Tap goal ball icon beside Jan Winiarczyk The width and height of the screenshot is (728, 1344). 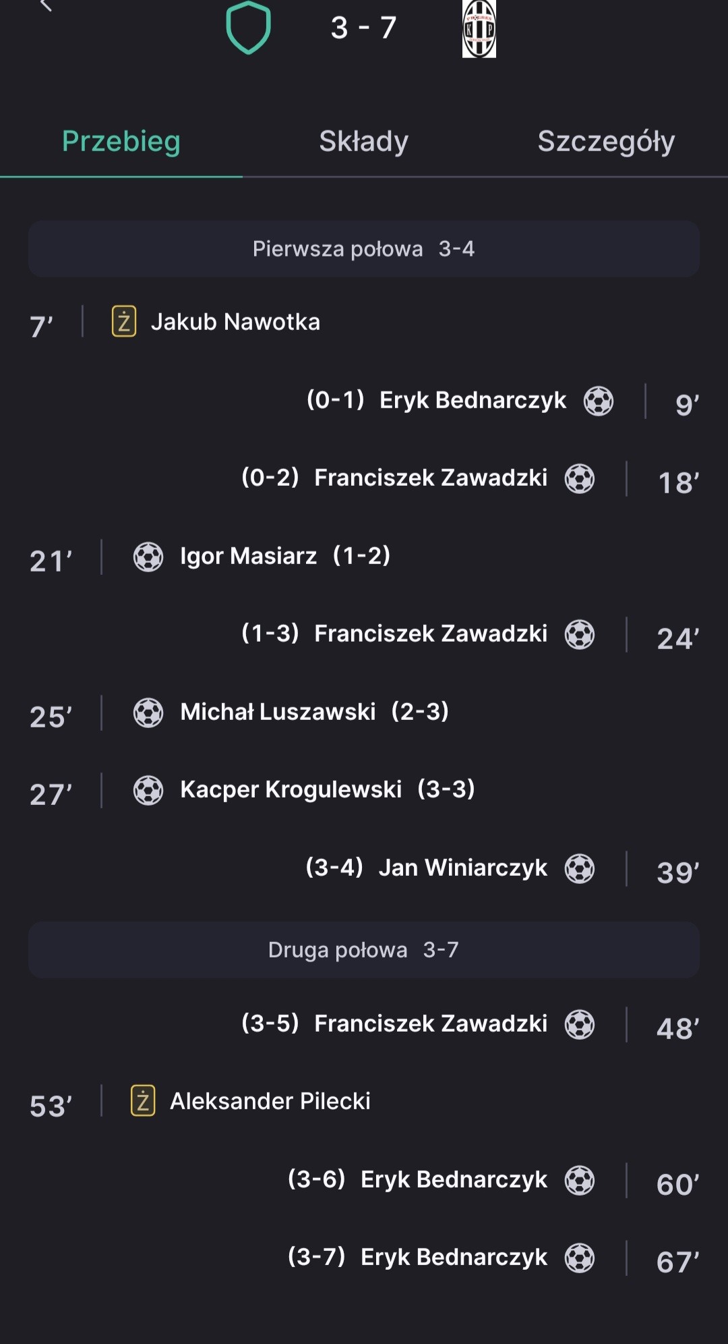click(580, 868)
